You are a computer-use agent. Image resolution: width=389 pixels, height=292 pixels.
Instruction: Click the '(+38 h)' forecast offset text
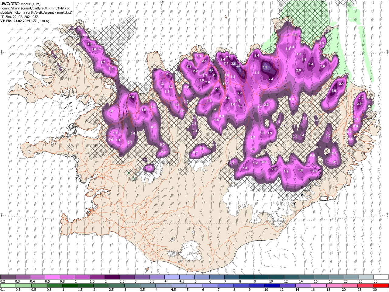coord(44,21)
